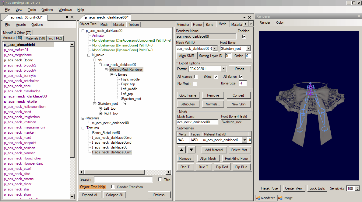Click the Export button
Image resolution: width=362 pixels, height=202 pixels.
coord(240,69)
